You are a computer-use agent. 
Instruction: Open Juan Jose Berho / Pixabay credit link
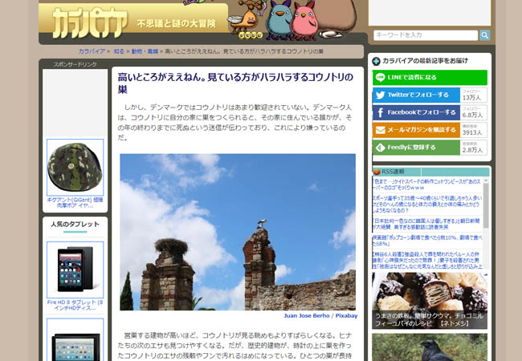(320, 316)
